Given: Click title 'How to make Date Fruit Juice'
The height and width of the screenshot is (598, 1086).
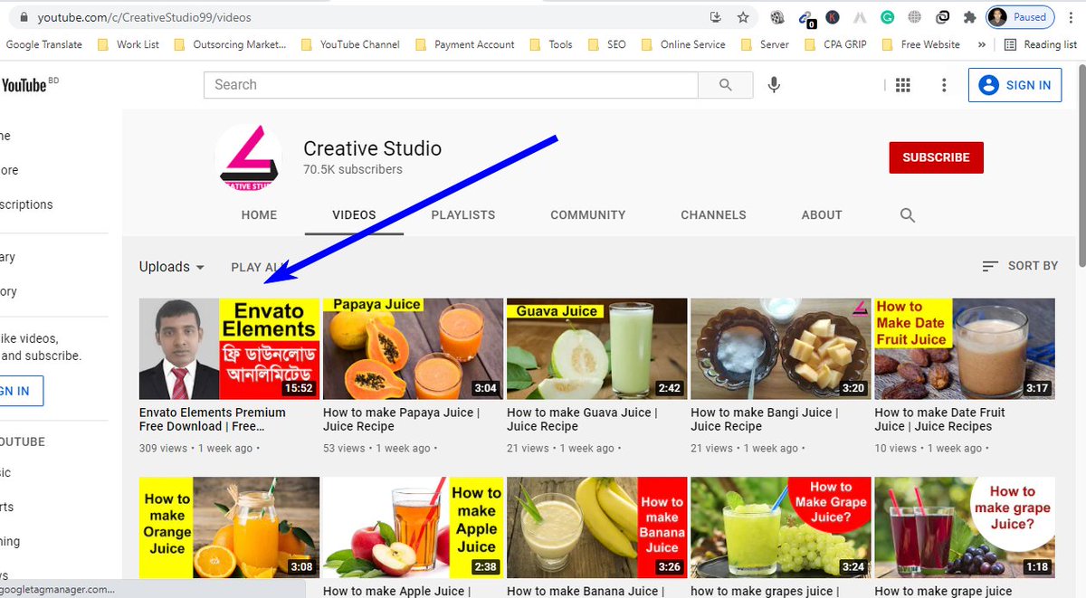Looking at the screenshot, I should (940, 420).
